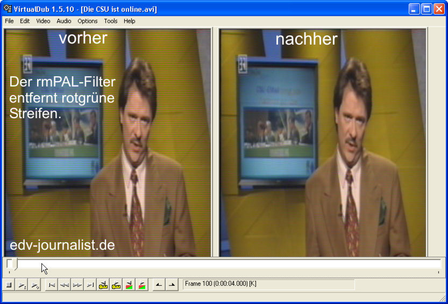Open the Video menu

tap(43, 21)
